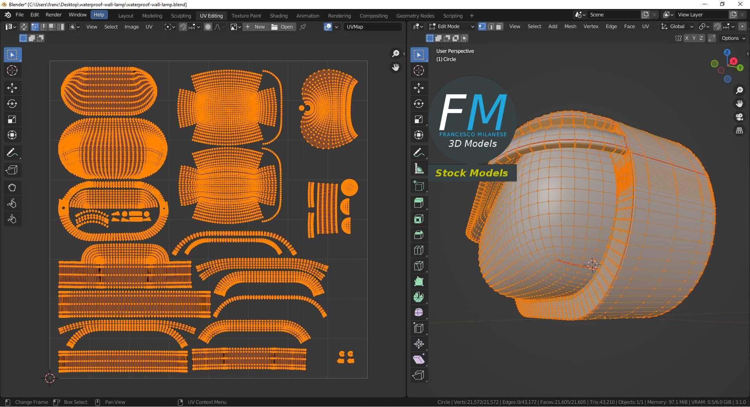The width and height of the screenshot is (750, 407).
Task: Switch viewport between perspective and orthographic
Action: pos(739,131)
